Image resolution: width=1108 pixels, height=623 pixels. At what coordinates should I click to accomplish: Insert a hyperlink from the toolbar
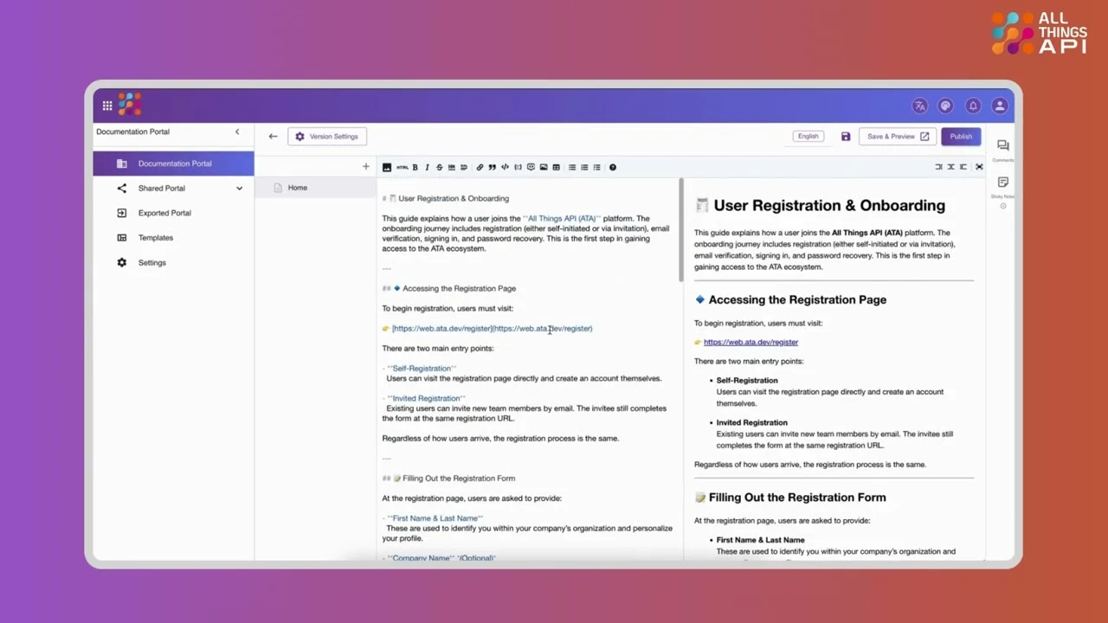pos(480,167)
